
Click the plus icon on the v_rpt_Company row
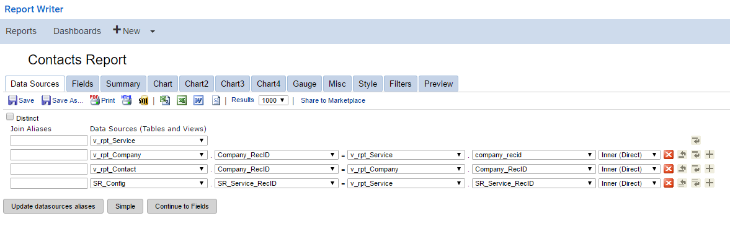710,155
